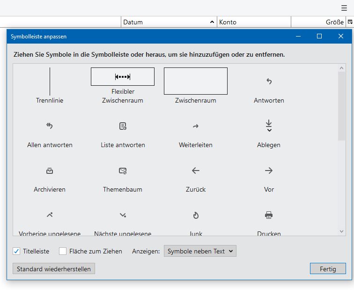Open the hamburger application menu

pos(344,8)
